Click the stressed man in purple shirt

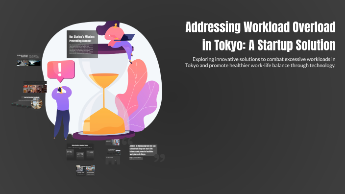click(x=62, y=113)
